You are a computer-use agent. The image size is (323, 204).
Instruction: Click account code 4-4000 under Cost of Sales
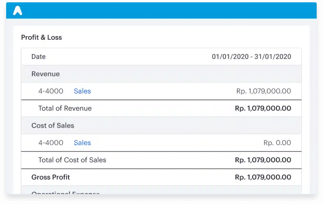click(51, 143)
